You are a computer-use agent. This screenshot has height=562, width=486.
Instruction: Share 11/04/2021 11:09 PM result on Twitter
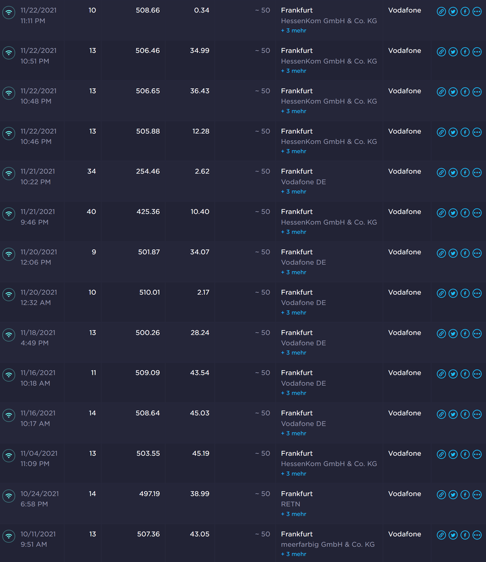[x=453, y=455]
